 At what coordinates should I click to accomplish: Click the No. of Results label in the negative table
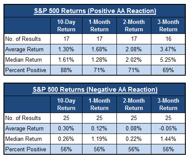[x=23, y=118]
